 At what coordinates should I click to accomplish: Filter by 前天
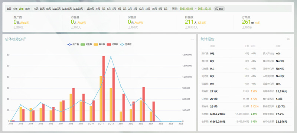(49, 8)
